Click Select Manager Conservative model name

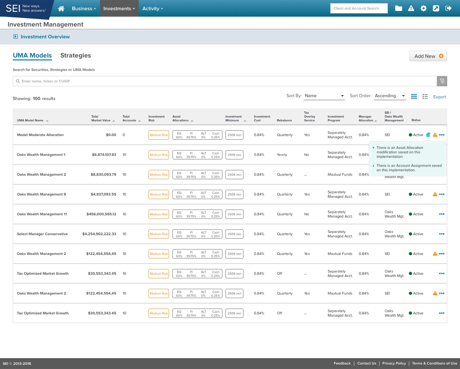point(42,234)
